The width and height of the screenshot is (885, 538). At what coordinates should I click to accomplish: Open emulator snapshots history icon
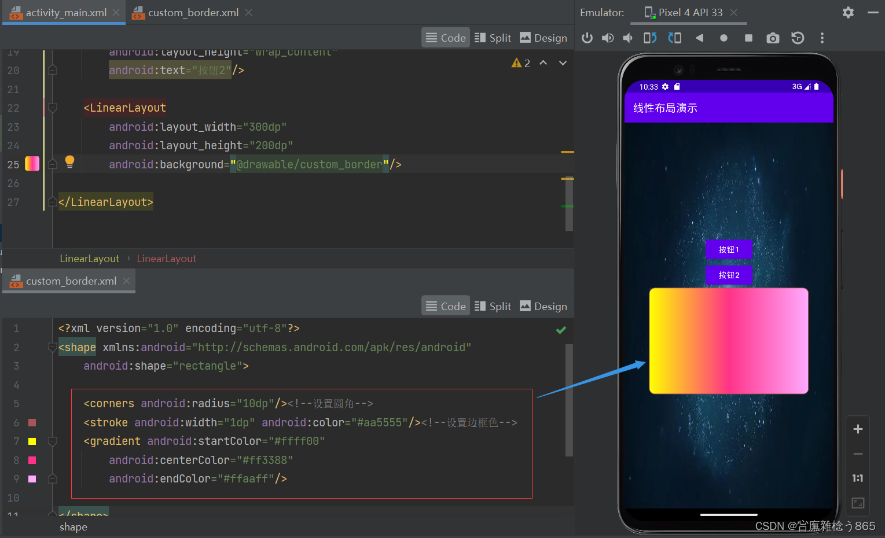(798, 38)
